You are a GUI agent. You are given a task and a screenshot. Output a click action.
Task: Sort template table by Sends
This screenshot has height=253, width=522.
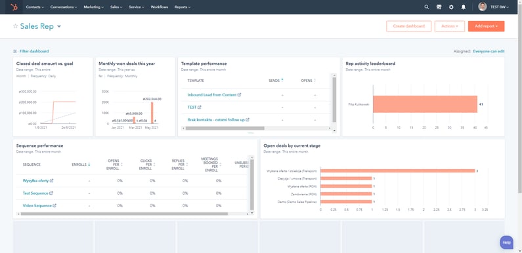coord(282,81)
